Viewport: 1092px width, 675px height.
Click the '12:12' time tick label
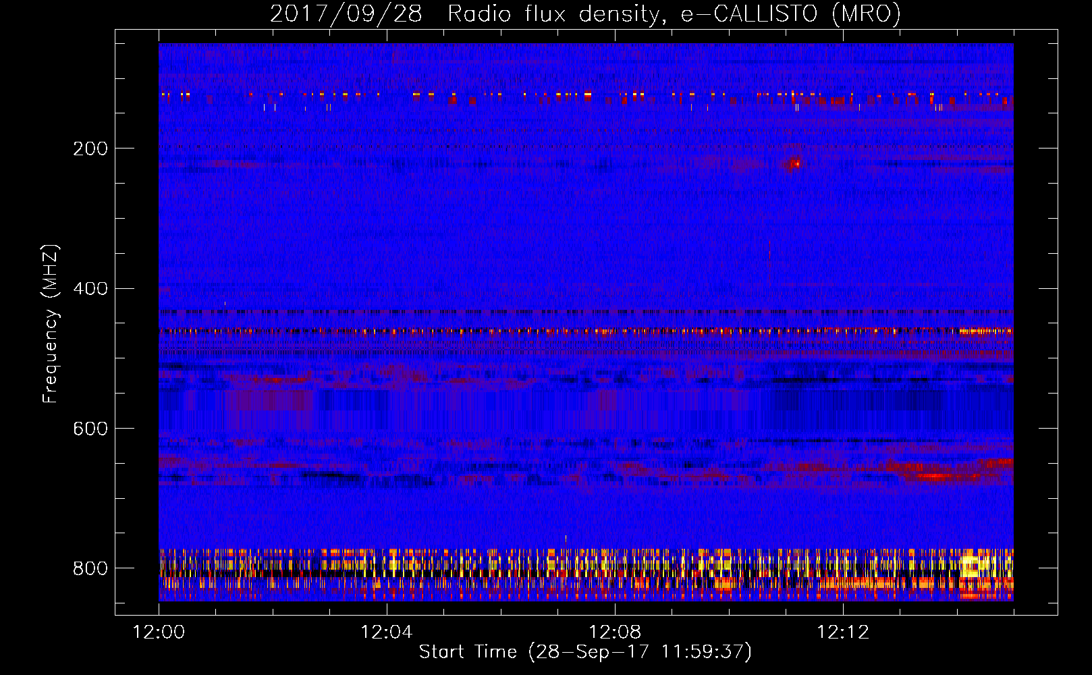tap(843, 632)
